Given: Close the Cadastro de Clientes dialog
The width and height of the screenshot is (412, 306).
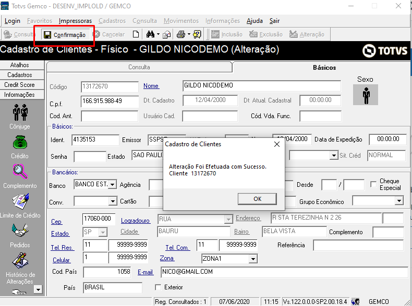Looking at the screenshot, I should click(x=277, y=144).
